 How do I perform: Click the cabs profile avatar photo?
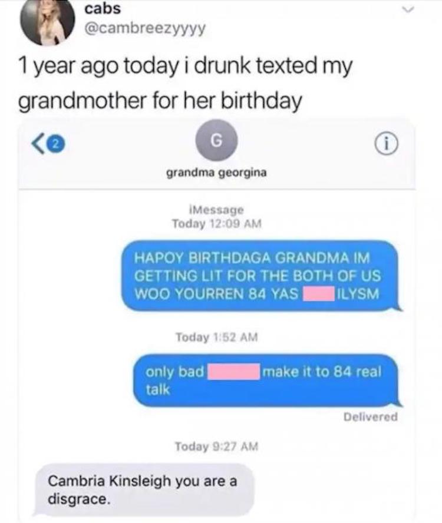tap(47, 21)
